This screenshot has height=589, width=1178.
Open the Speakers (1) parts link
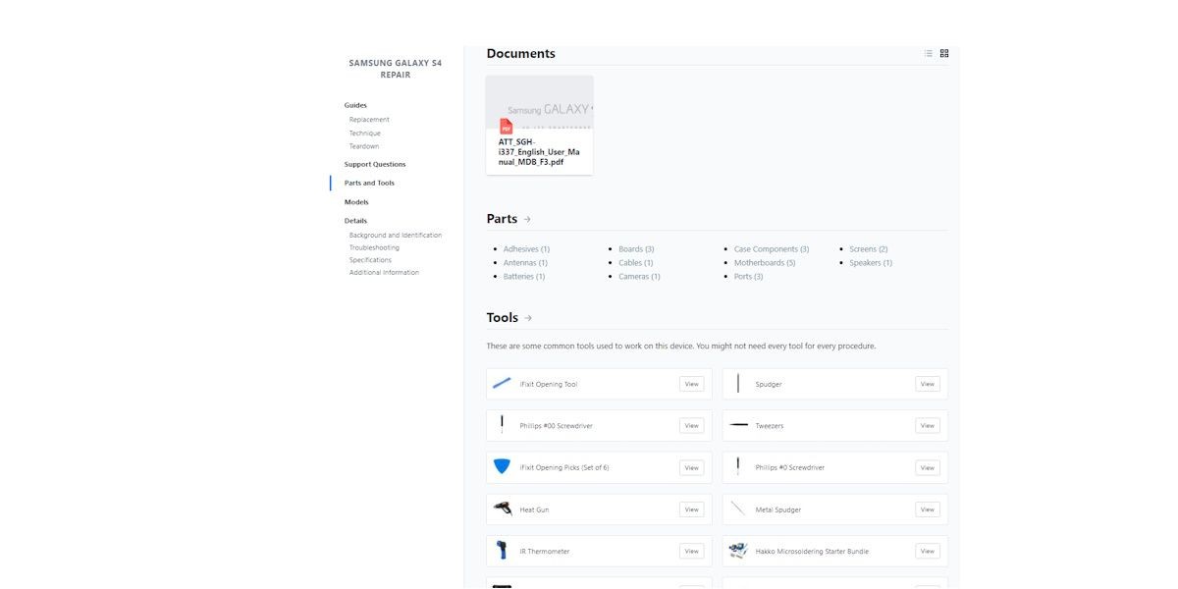[871, 263]
